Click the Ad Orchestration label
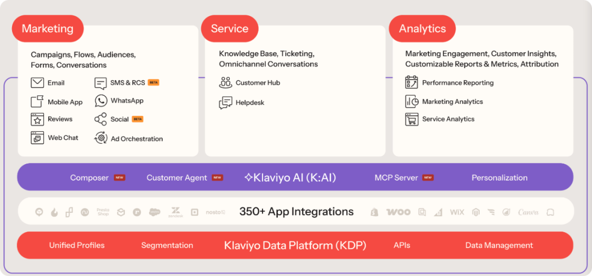The width and height of the screenshot is (592, 276). pyautogui.click(x=136, y=139)
